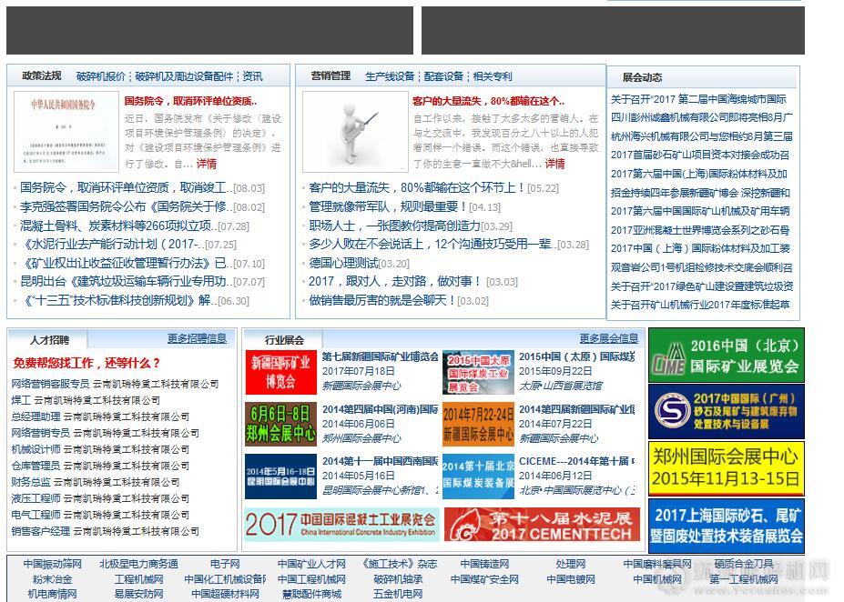Switch to the 政策法规 tab
844x602 pixels.
(x=42, y=76)
